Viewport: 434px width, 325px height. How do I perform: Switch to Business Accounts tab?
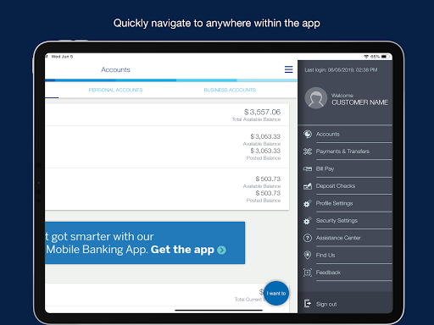click(x=230, y=90)
